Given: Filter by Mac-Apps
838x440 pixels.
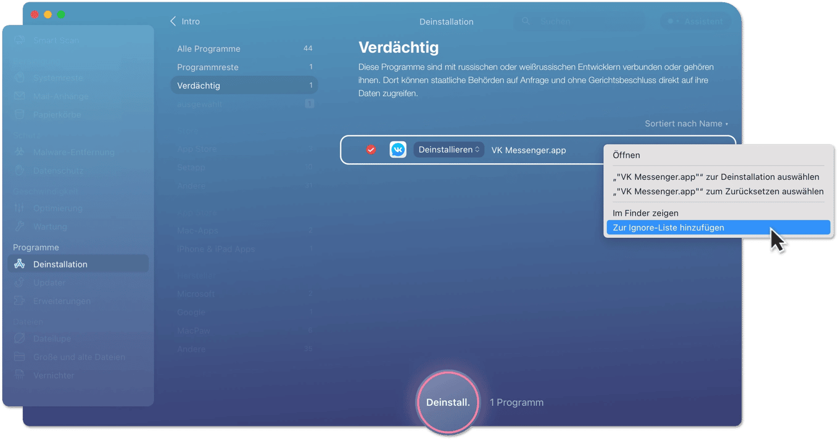Looking at the screenshot, I should coord(244,231).
